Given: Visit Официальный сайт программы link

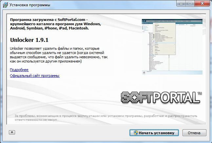Looking at the screenshot, I should point(35,76).
